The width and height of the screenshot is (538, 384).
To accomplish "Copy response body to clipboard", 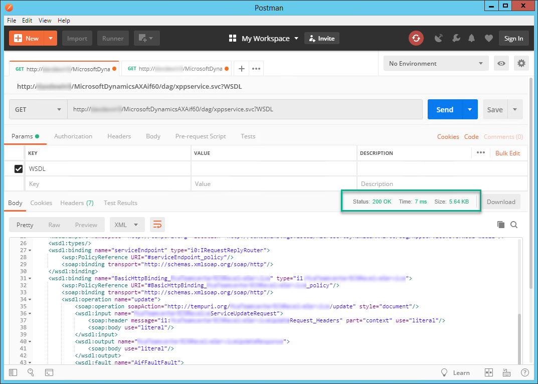I will point(501,225).
